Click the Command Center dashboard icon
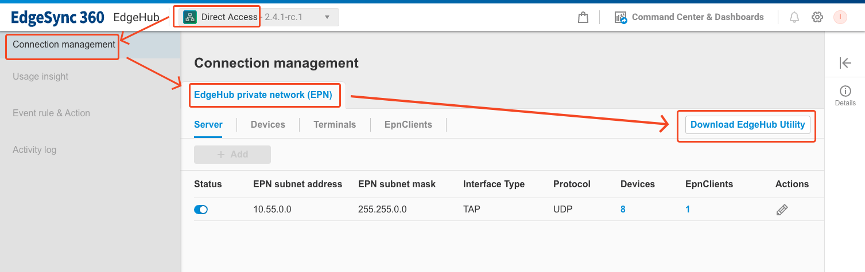 (x=620, y=17)
